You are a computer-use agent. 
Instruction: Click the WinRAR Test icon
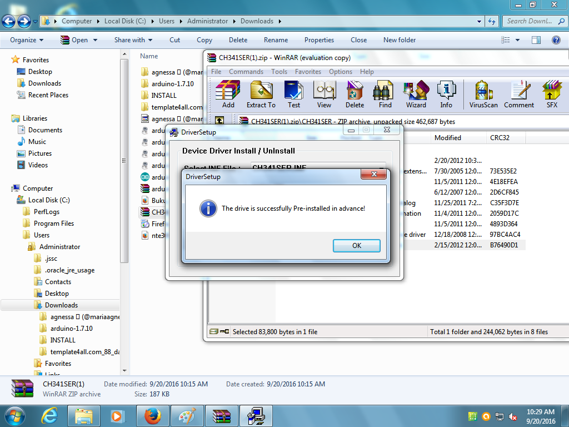293,95
